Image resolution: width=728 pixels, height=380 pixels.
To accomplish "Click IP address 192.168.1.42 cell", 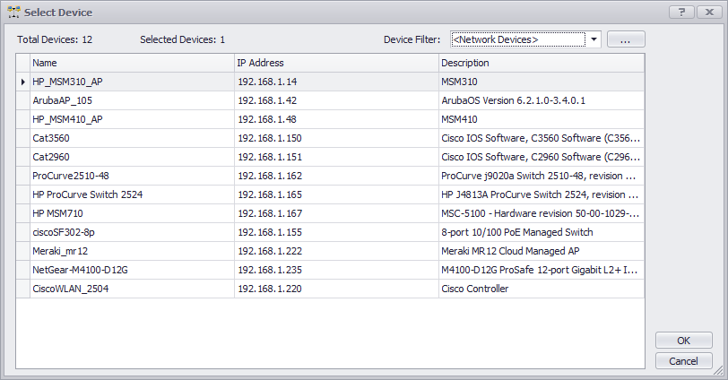I will pyautogui.click(x=336, y=100).
